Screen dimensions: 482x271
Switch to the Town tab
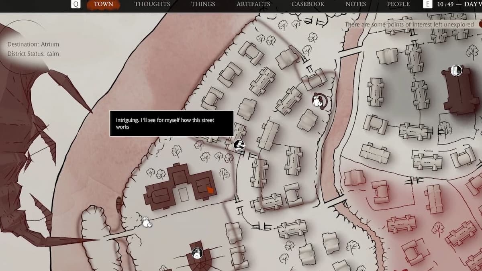(104, 4)
